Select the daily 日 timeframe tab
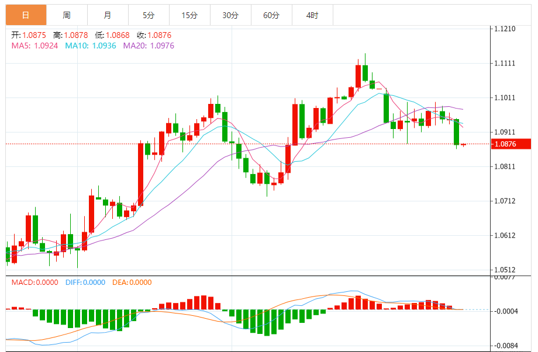Screen dimensions: 538x352 26,15
